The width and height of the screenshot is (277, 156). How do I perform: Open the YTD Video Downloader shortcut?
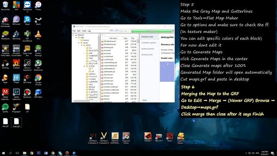5,21
